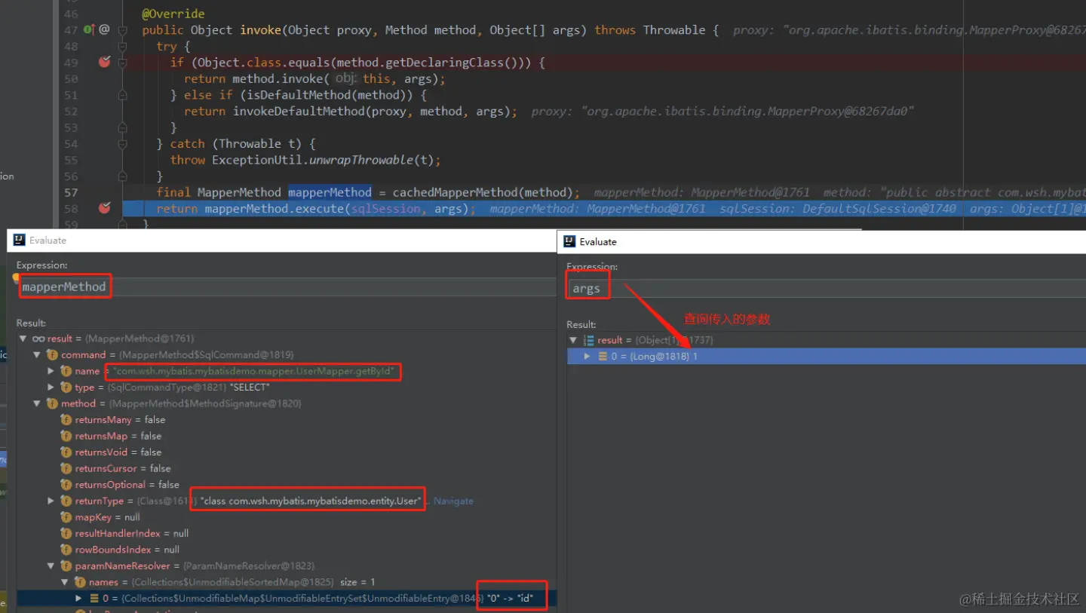Click the field icon beside the command node
This screenshot has height=613, width=1086.
pyautogui.click(x=52, y=354)
